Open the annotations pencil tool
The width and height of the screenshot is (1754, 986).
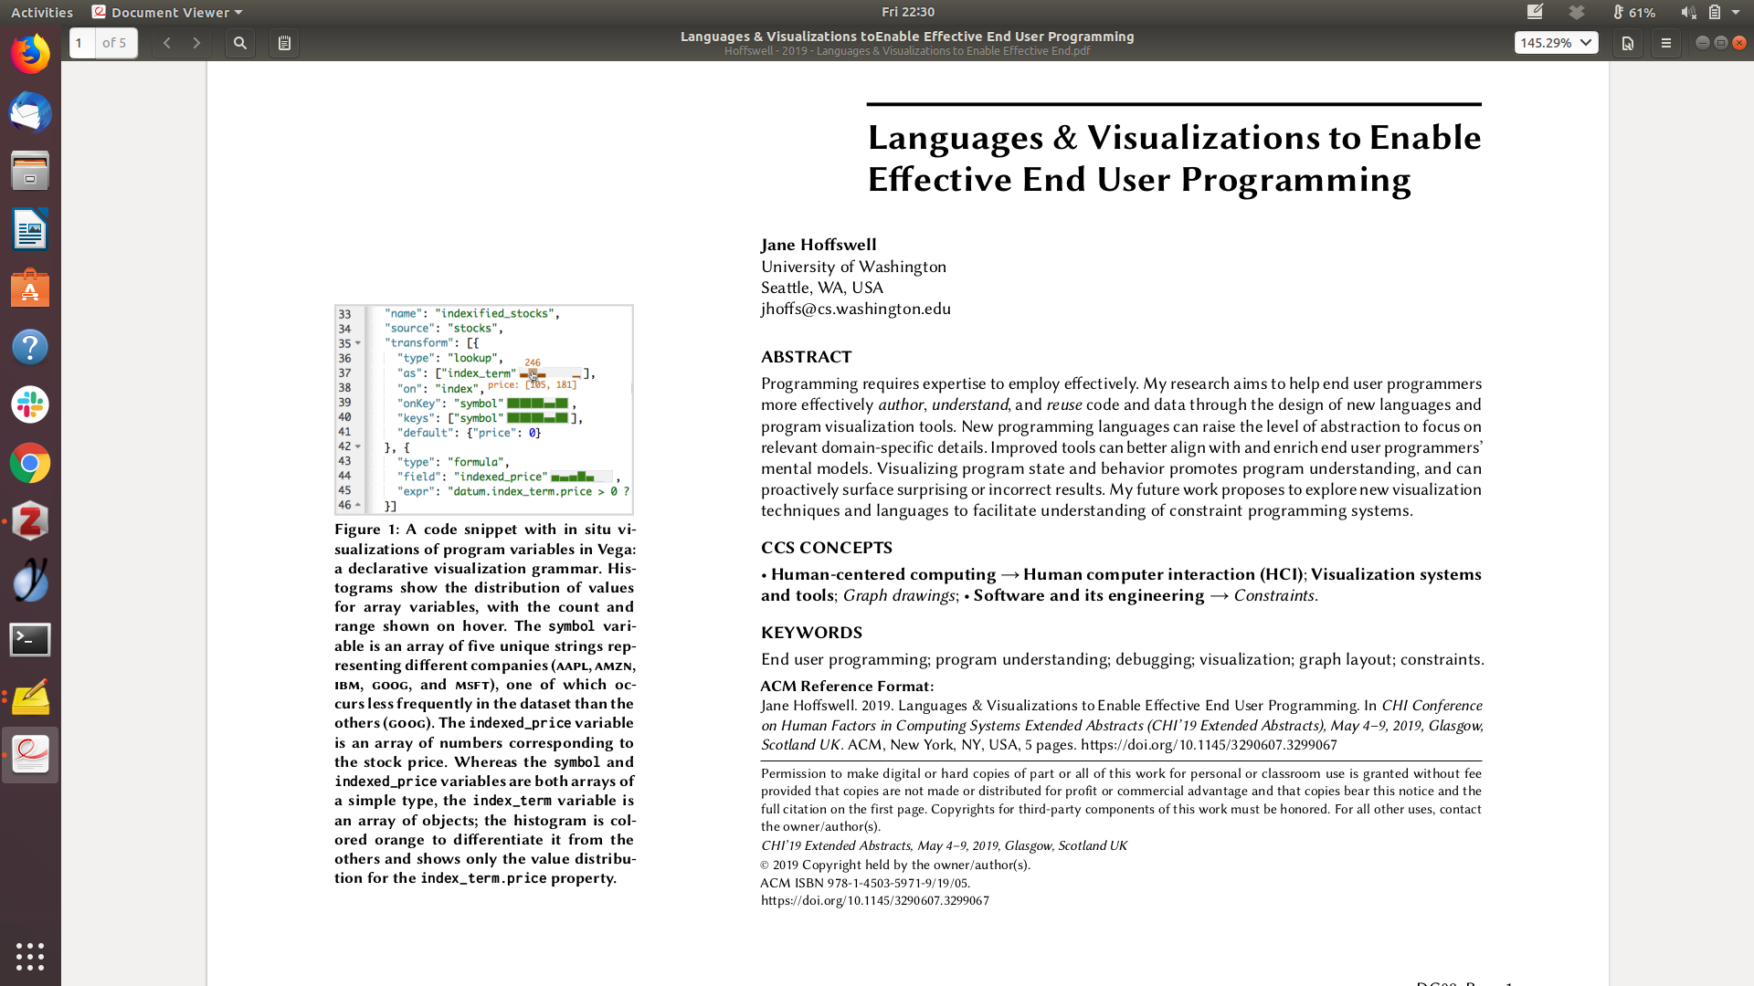coord(284,43)
